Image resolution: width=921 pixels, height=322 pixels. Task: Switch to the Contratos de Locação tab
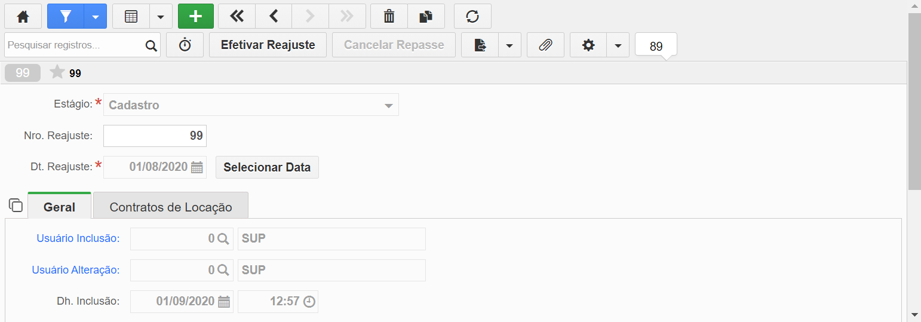click(x=171, y=207)
